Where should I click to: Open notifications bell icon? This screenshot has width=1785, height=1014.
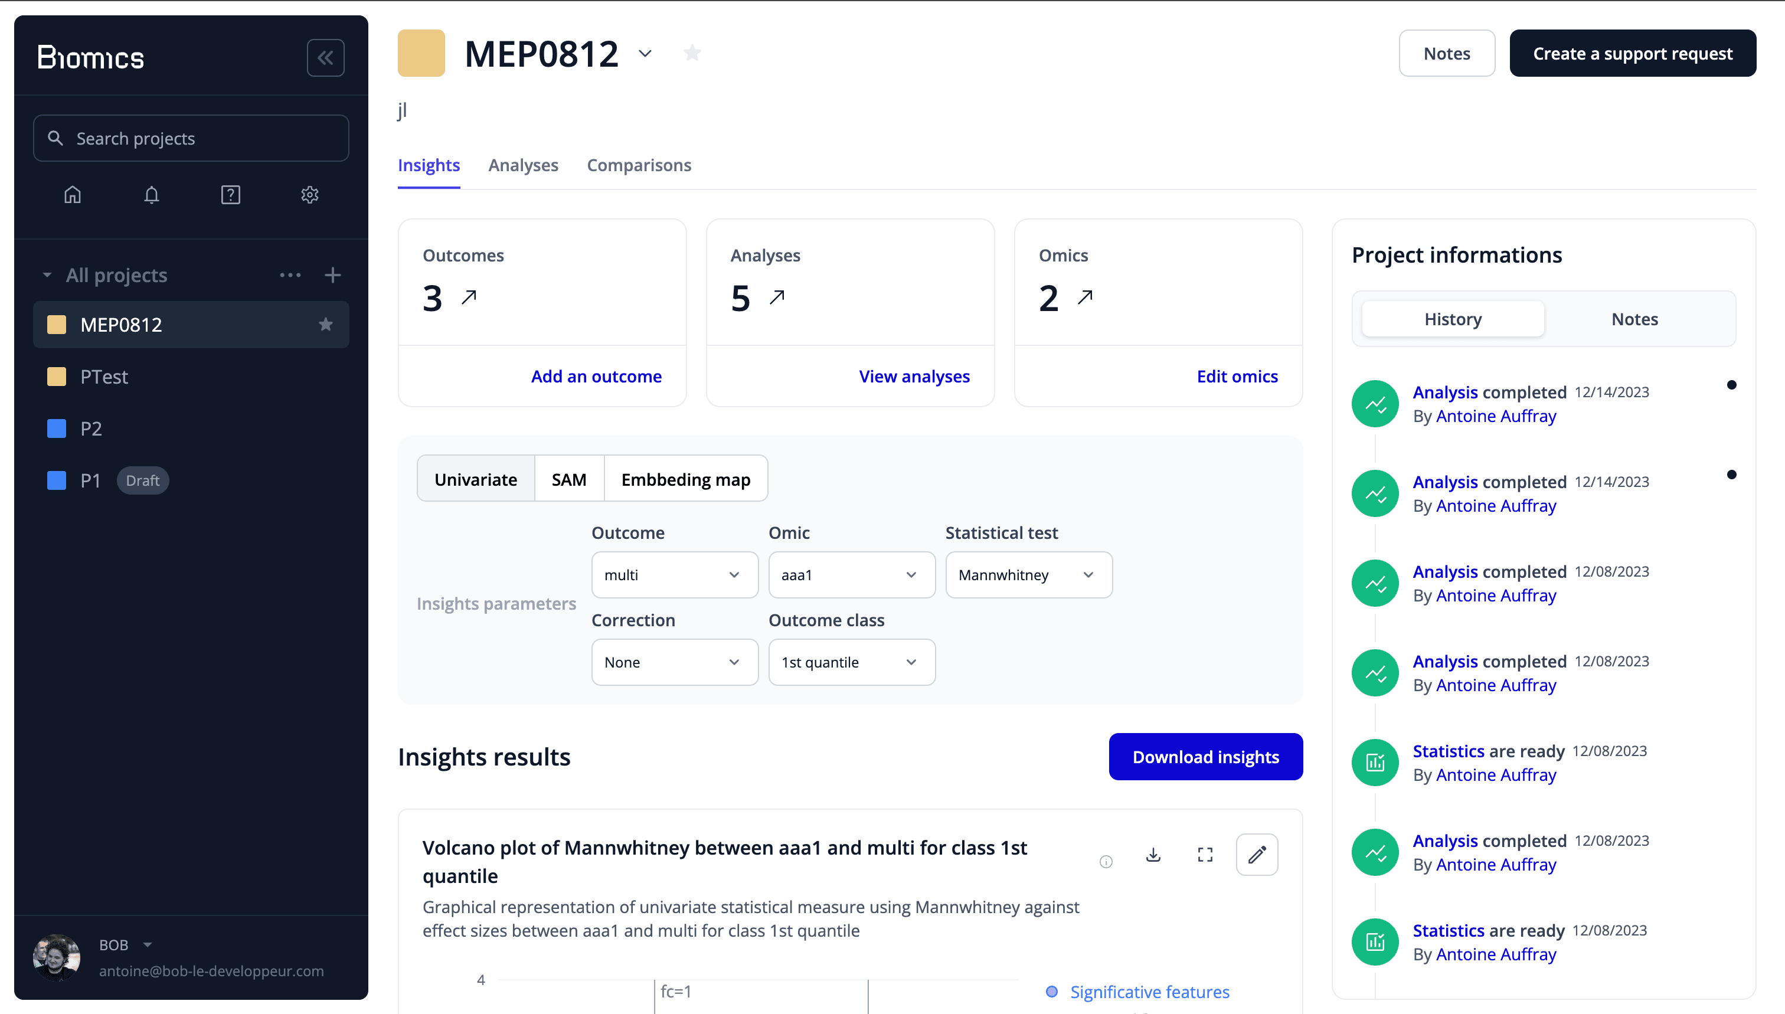click(151, 194)
